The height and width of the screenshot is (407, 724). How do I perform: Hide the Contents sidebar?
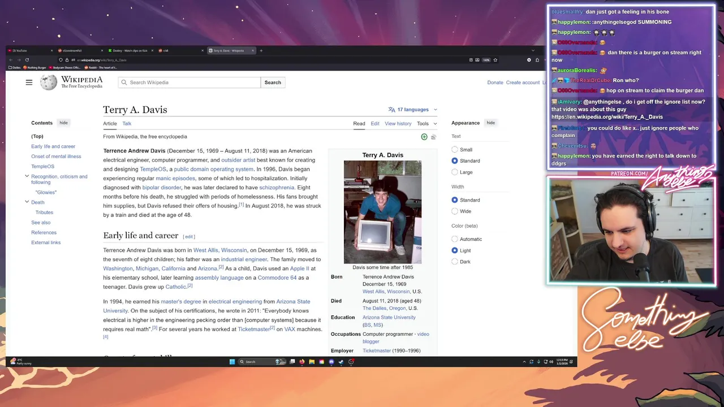coord(63,123)
